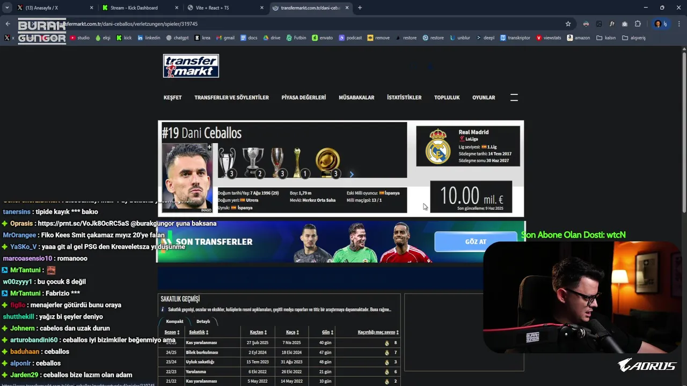
Task: Switch to Vite + React + TS tab
Action: coord(225,8)
